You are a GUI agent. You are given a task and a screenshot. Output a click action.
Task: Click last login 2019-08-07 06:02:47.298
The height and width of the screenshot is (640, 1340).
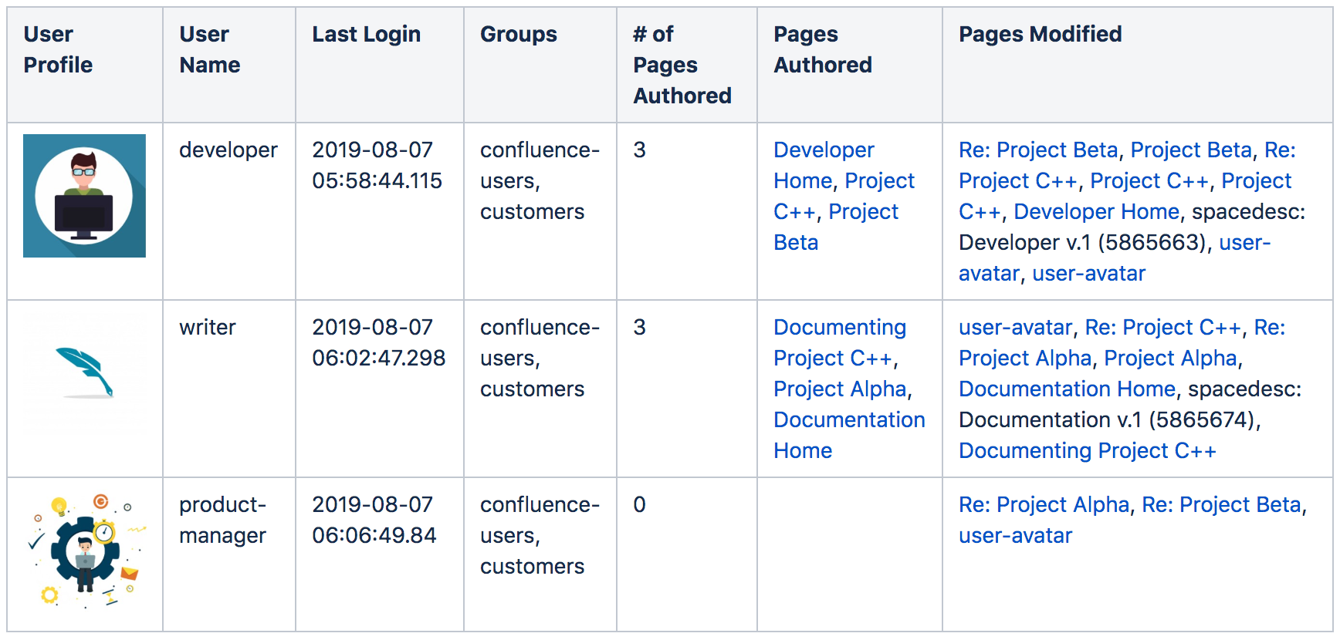tap(378, 342)
